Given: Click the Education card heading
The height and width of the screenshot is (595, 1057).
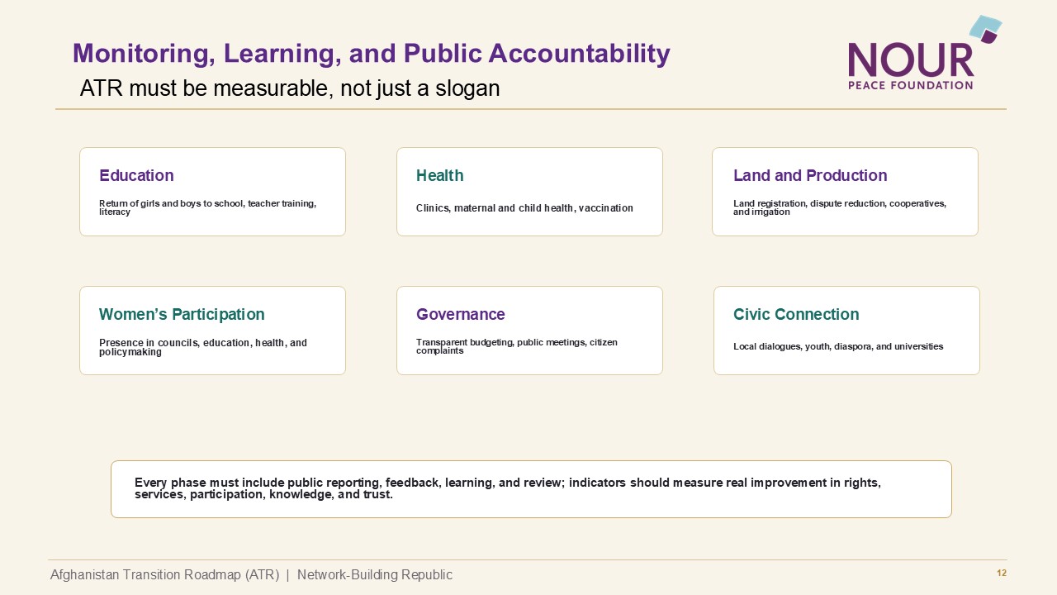Looking at the screenshot, I should click(x=136, y=175).
